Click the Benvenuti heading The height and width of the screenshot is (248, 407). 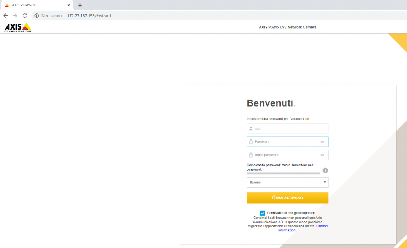(x=271, y=103)
